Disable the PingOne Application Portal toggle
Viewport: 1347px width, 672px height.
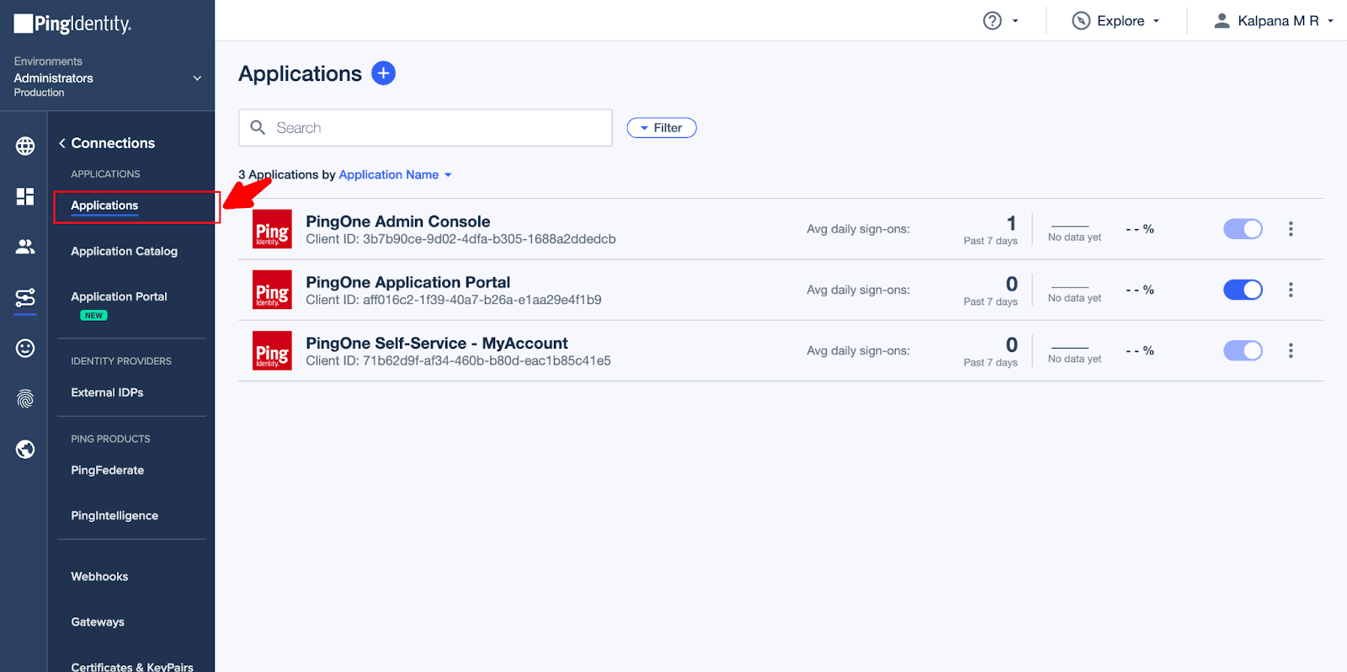(x=1242, y=290)
